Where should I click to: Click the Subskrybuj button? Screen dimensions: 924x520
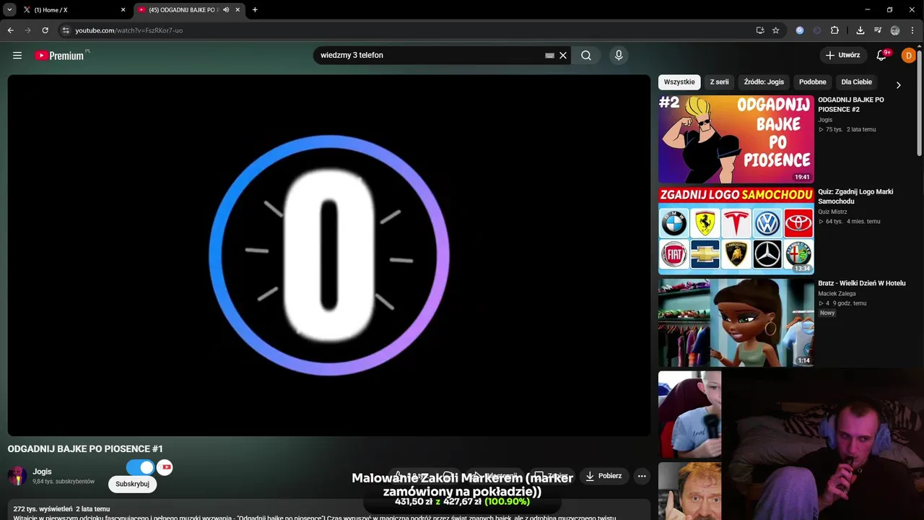(132, 484)
